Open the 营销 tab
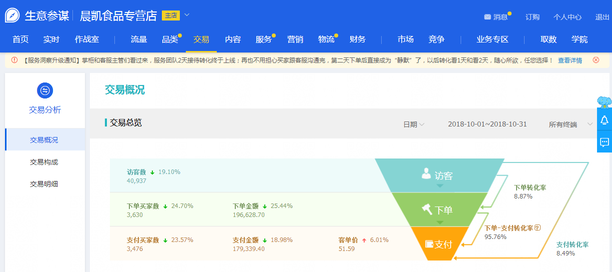 pos(295,39)
